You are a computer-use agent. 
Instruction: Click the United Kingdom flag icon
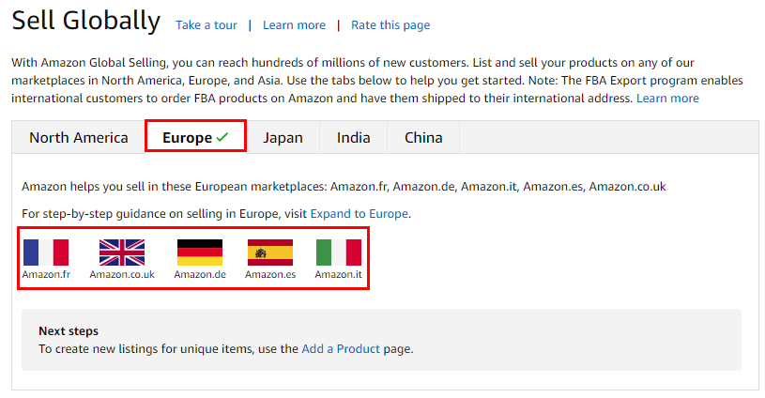(x=122, y=253)
